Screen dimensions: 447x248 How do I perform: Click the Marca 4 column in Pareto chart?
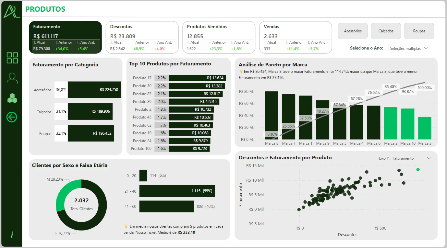356,122
